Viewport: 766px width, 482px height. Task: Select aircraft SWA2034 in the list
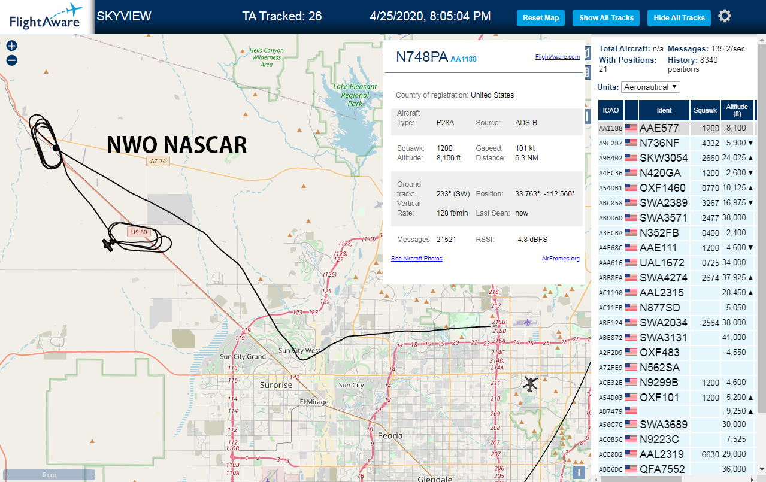coord(664,323)
